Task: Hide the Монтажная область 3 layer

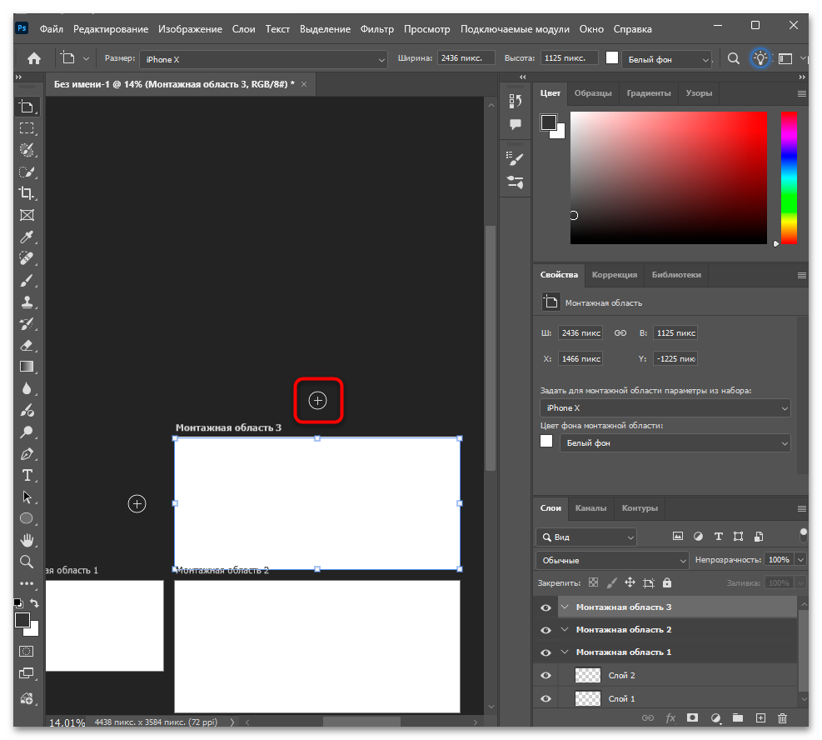Action: [546, 607]
